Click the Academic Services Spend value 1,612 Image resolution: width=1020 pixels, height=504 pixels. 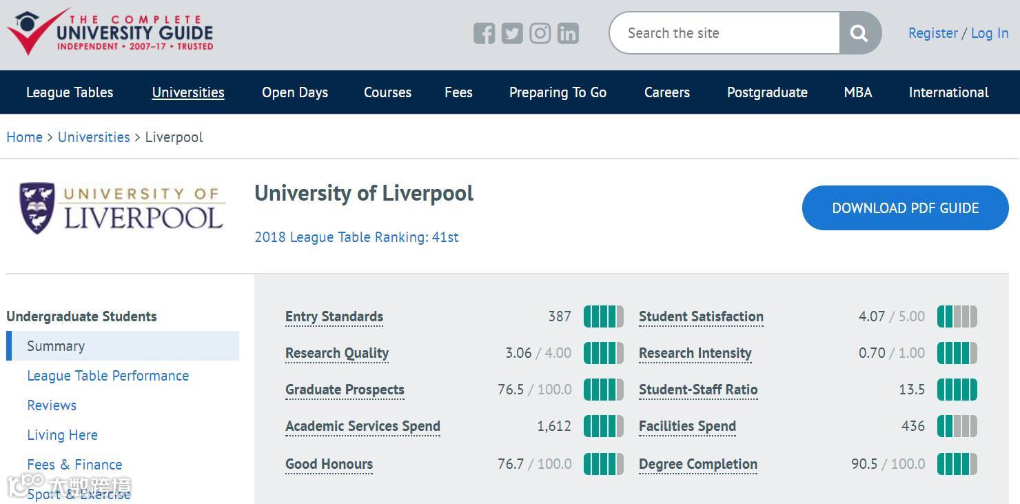pos(554,426)
